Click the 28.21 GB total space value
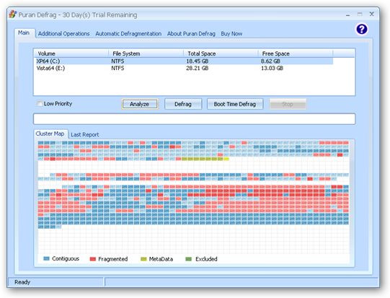The height and width of the screenshot is (298, 390). [198, 68]
